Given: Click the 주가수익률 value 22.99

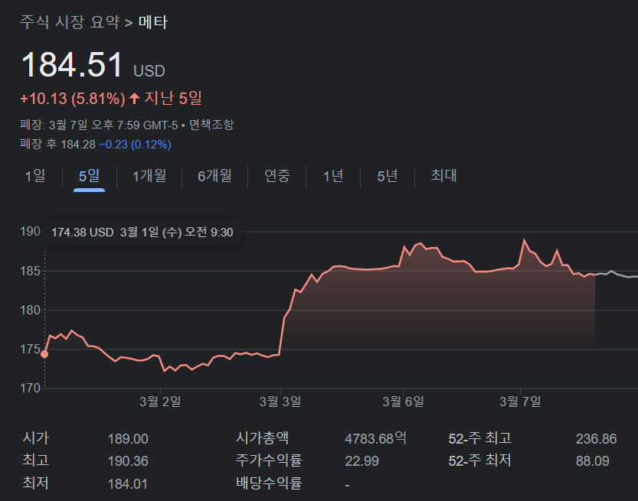Looking at the screenshot, I should (x=362, y=461).
